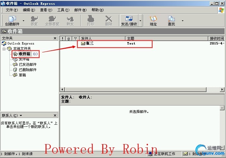
Task: Click the message subject Test
Action: [131, 43]
